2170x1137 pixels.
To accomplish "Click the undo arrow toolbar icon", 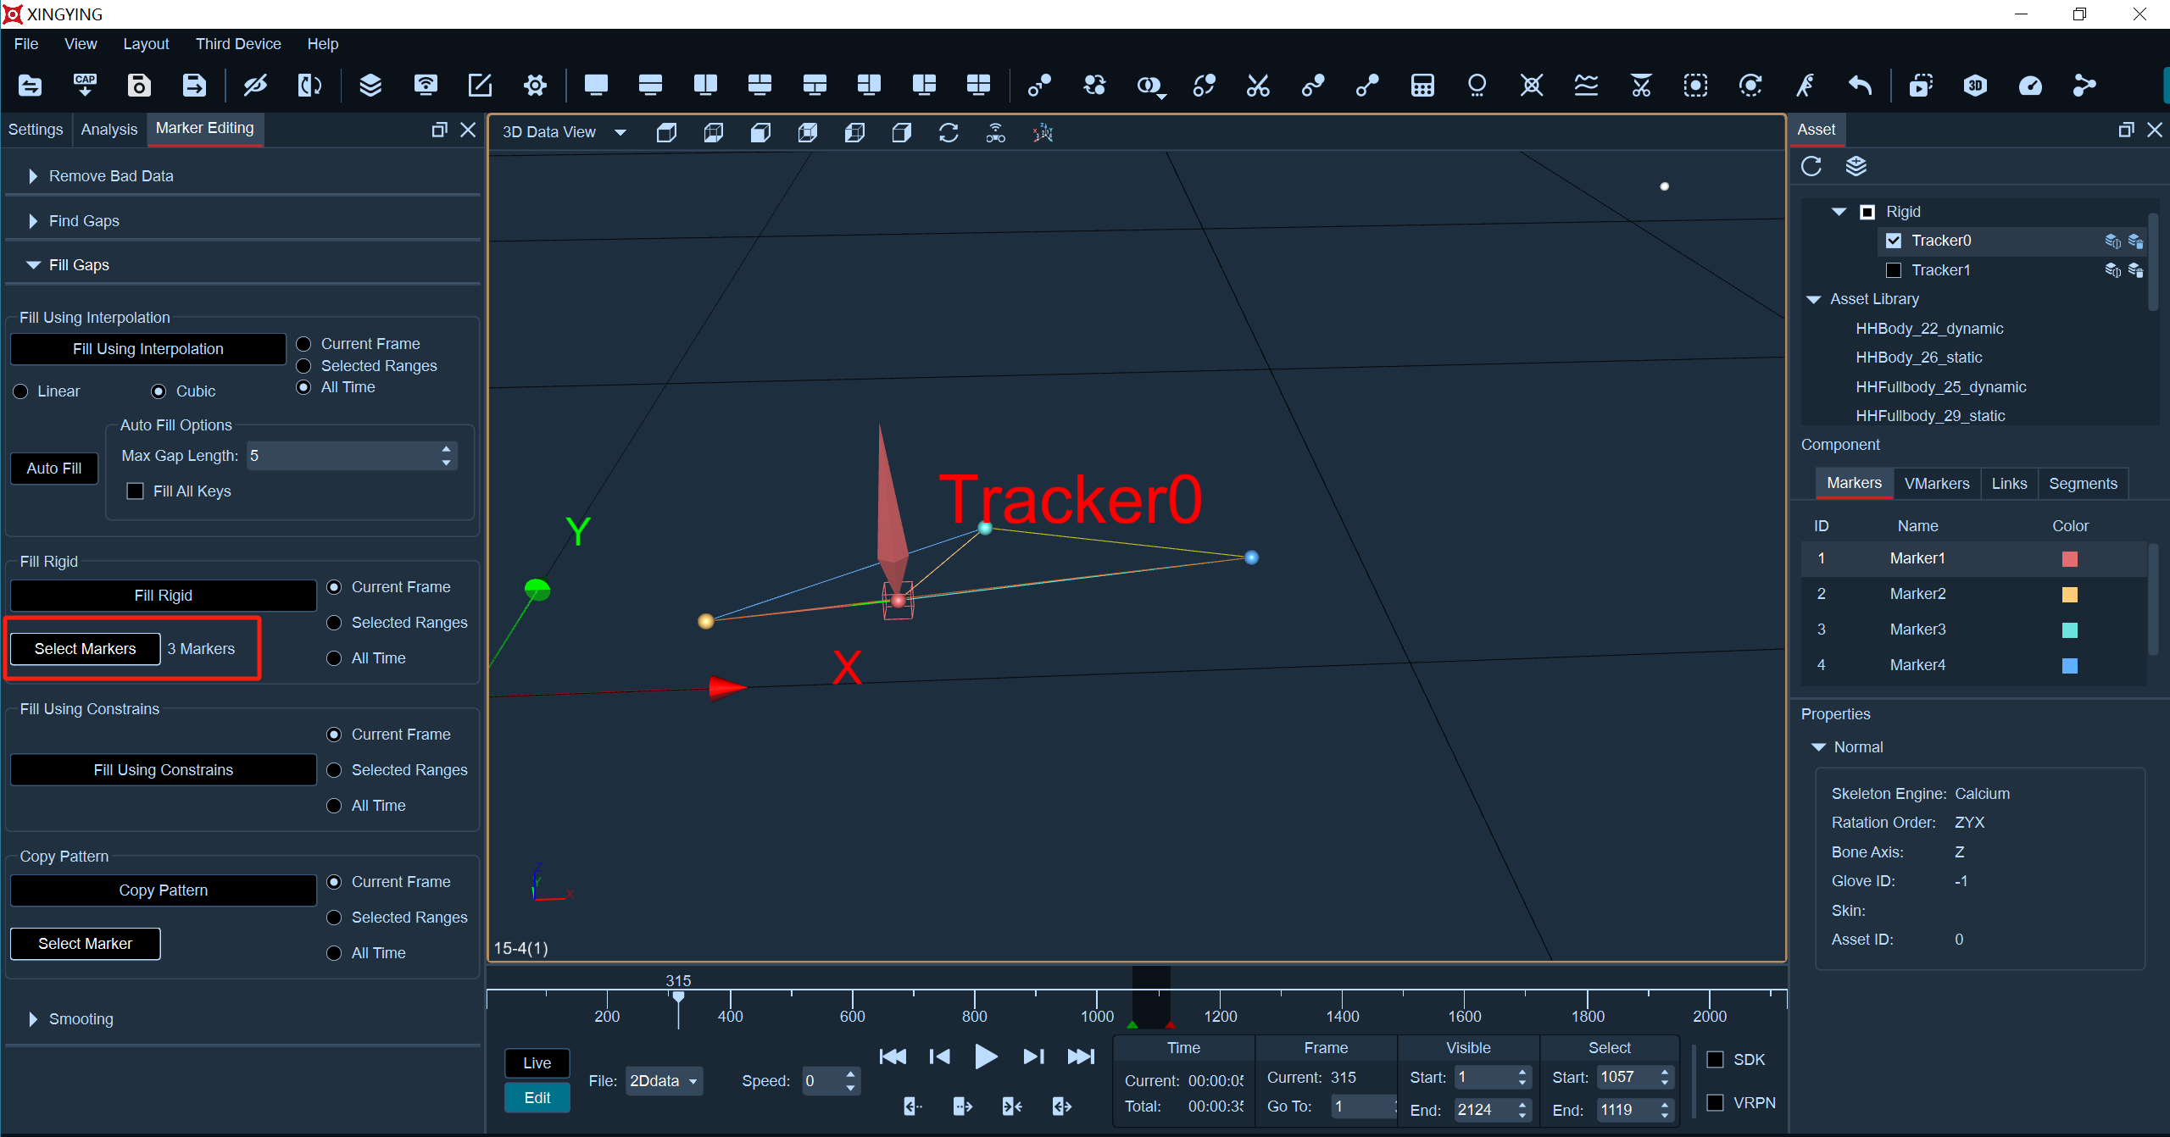I will (1859, 85).
